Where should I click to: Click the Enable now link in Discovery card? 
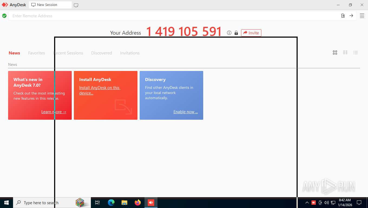186,112
